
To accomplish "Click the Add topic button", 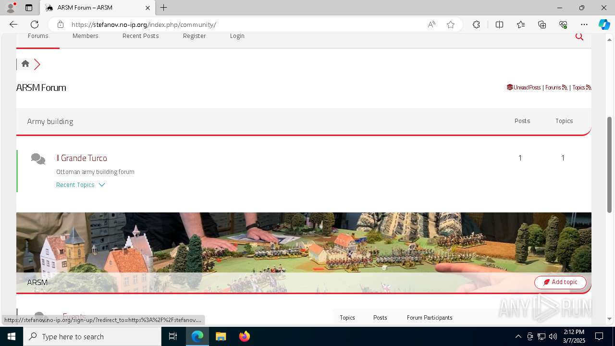I will click(560, 282).
